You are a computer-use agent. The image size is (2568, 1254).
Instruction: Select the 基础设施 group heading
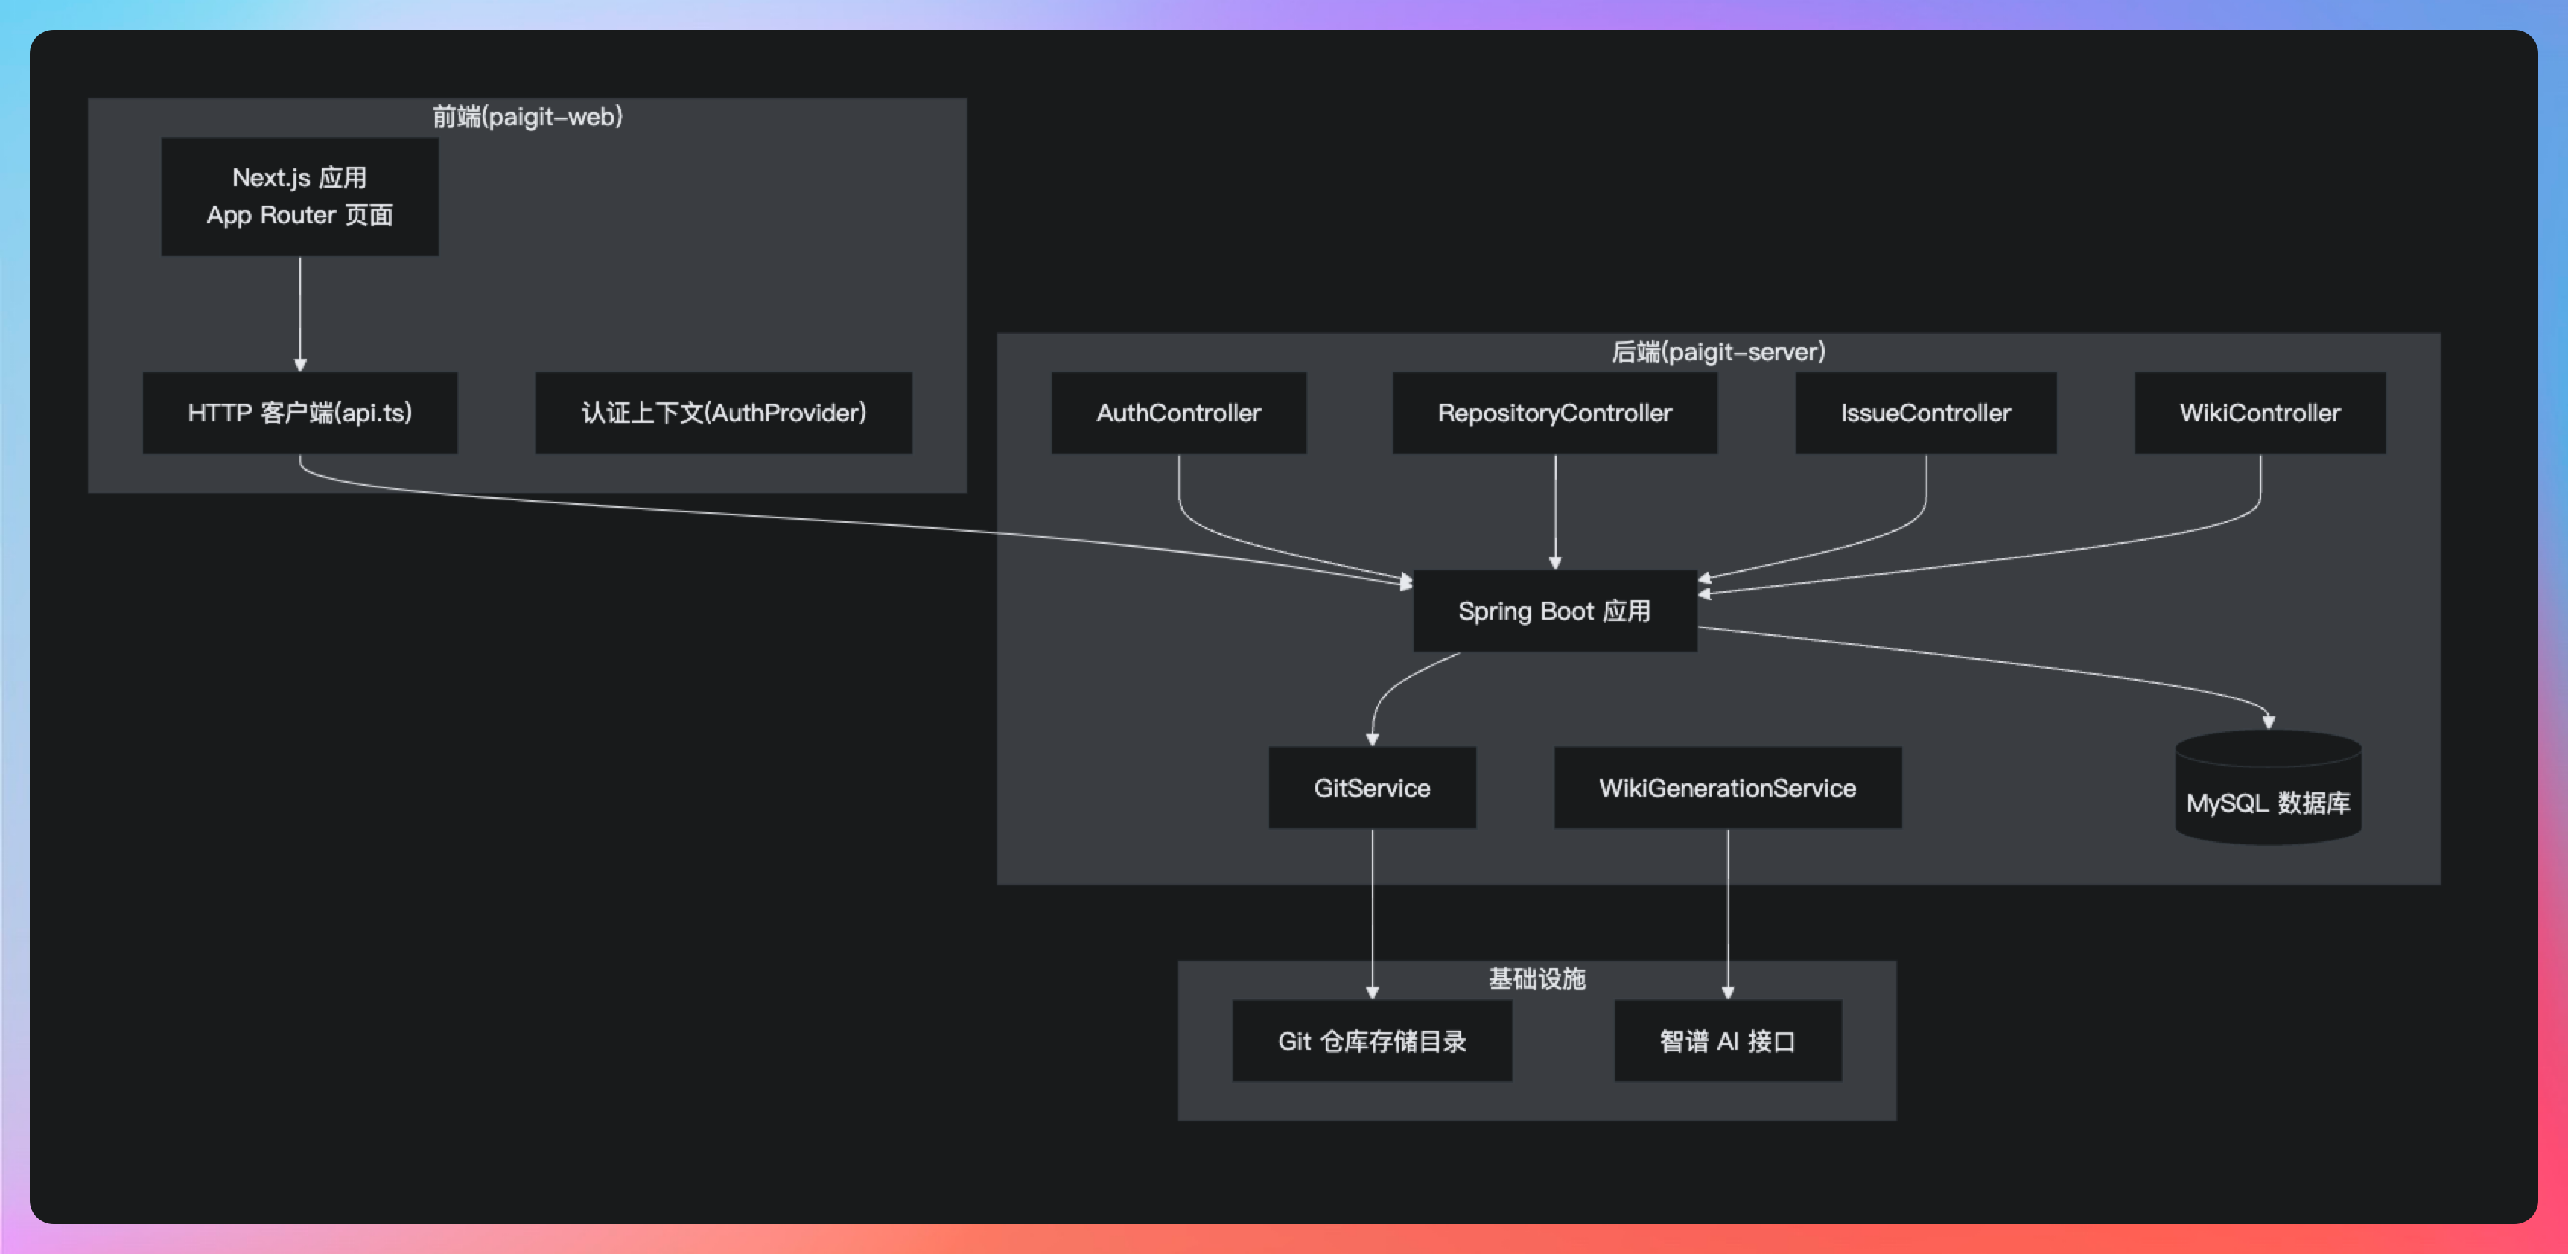point(1536,979)
